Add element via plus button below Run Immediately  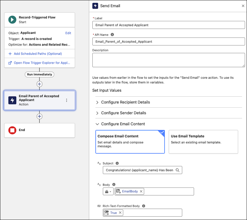39,84
